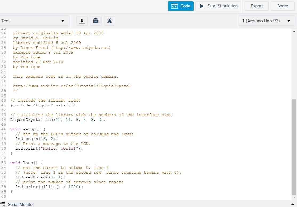Screen dimensions: 297x207
Task: Download the compiled hex file
Action: click(x=82, y=21)
